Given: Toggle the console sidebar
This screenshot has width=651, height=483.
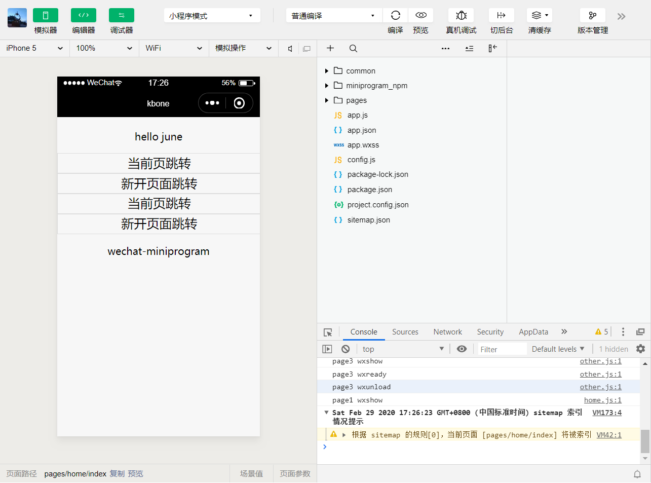Looking at the screenshot, I should [327, 349].
